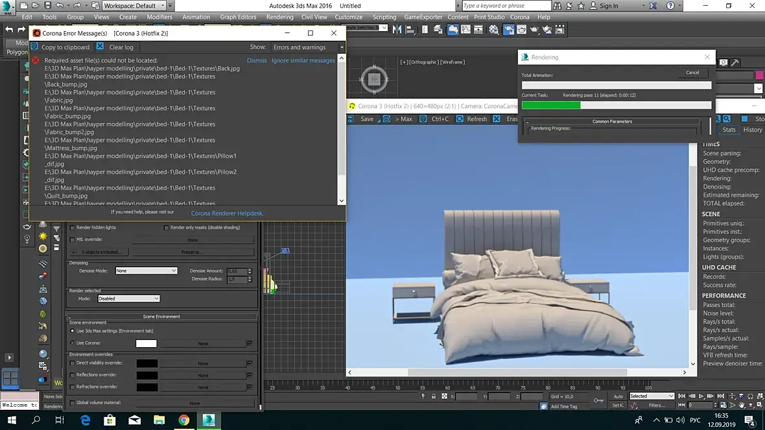This screenshot has height=430, width=765.
Task: Open the Rendering menu
Action: [279, 17]
